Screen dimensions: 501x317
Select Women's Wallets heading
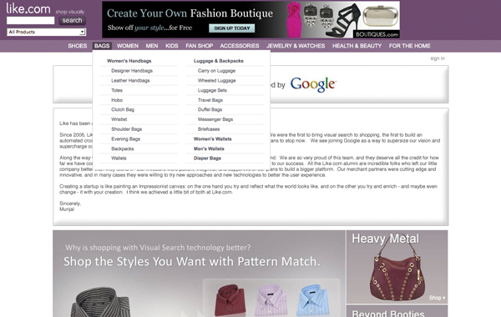212,138
